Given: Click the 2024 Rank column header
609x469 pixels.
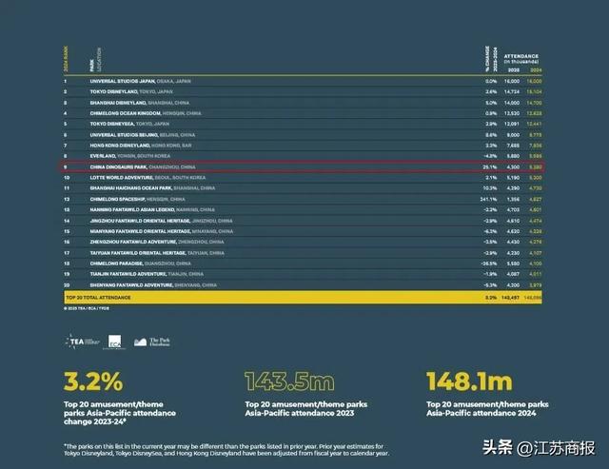Looking at the screenshot, I should [66, 59].
